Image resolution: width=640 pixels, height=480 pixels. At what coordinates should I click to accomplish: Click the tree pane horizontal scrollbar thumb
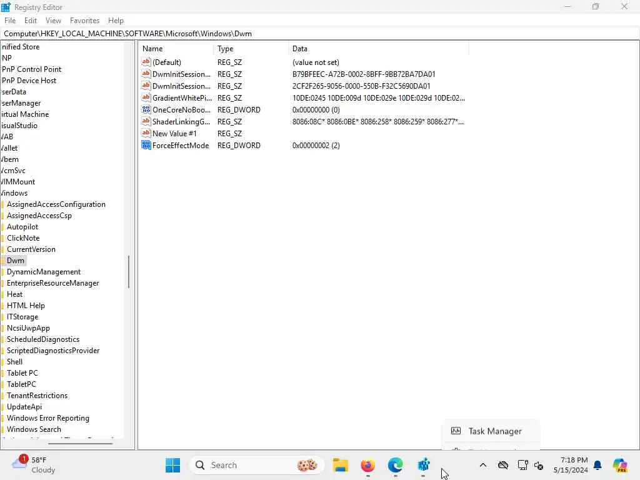point(80,443)
